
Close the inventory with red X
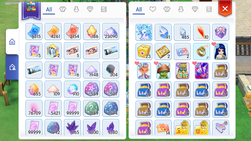tap(225, 8)
